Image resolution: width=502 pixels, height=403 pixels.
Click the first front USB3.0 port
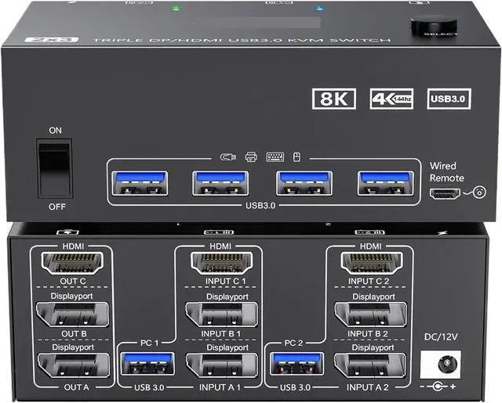(138, 182)
